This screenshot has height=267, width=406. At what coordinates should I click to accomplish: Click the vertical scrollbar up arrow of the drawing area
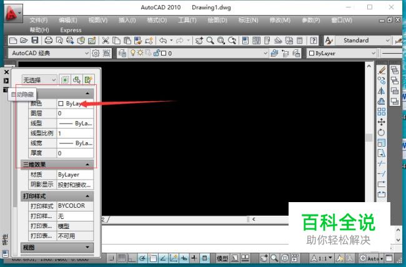pyautogui.click(x=369, y=66)
